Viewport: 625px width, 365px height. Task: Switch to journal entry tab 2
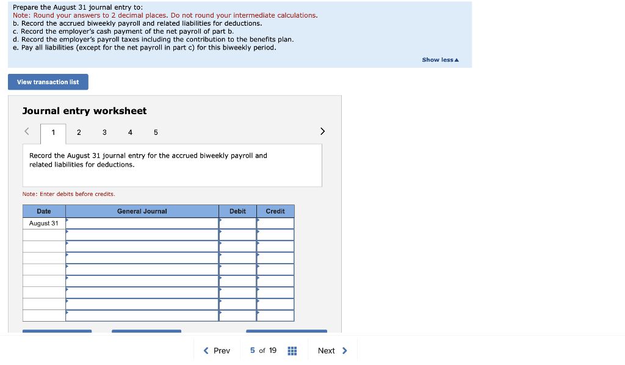pyautogui.click(x=79, y=132)
